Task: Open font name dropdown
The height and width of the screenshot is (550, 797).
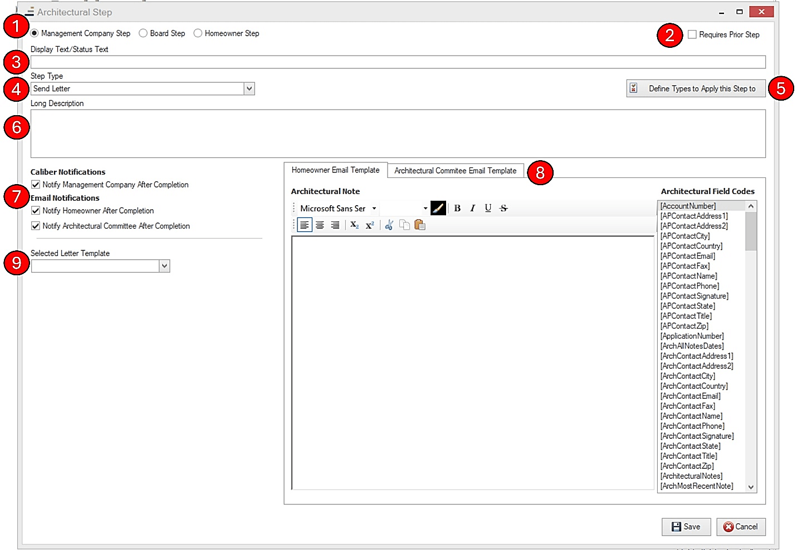Action: [374, 209]
